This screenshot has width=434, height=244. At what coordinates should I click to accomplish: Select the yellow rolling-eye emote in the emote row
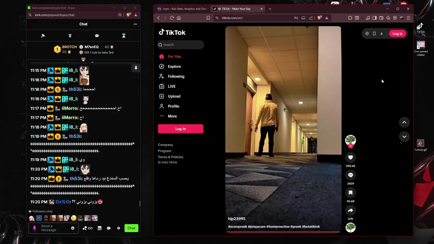(x=74, y=218)
